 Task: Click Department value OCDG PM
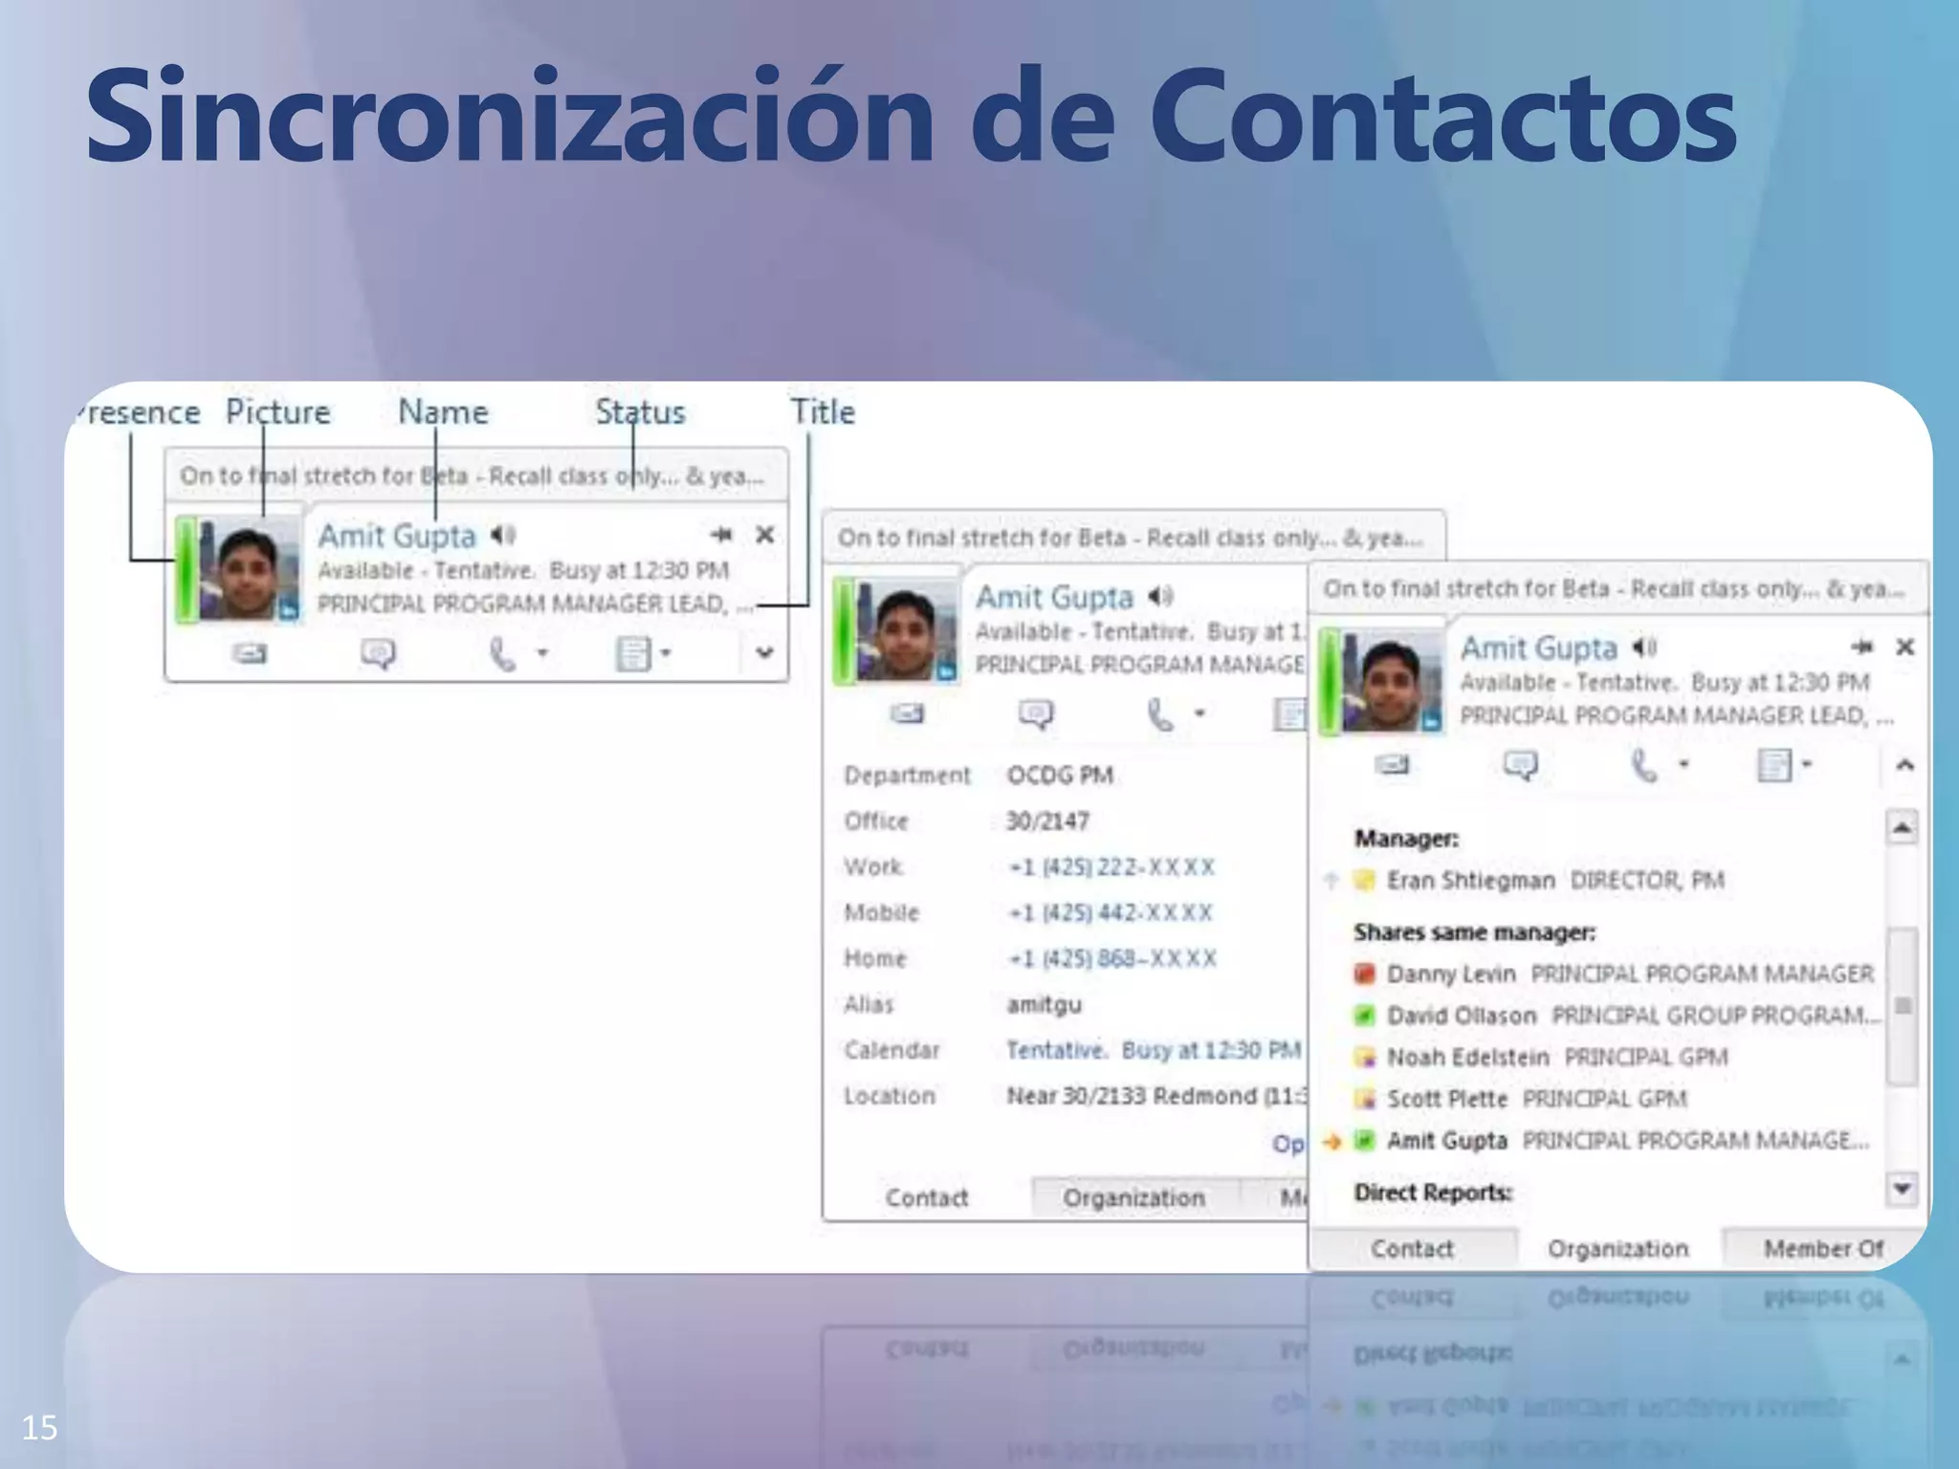click(x=1060, y=776)
